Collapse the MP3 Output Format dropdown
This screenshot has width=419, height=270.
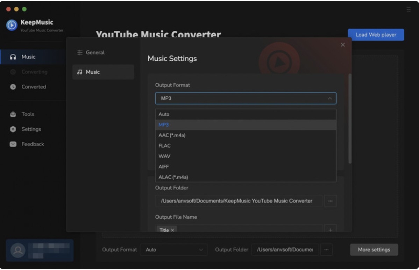pyautogui.click(x=330, y=98)
